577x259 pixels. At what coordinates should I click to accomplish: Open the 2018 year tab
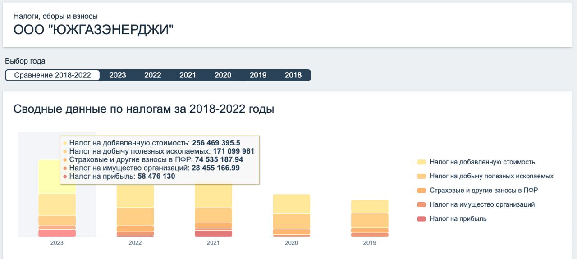click(x=293, y=75)
